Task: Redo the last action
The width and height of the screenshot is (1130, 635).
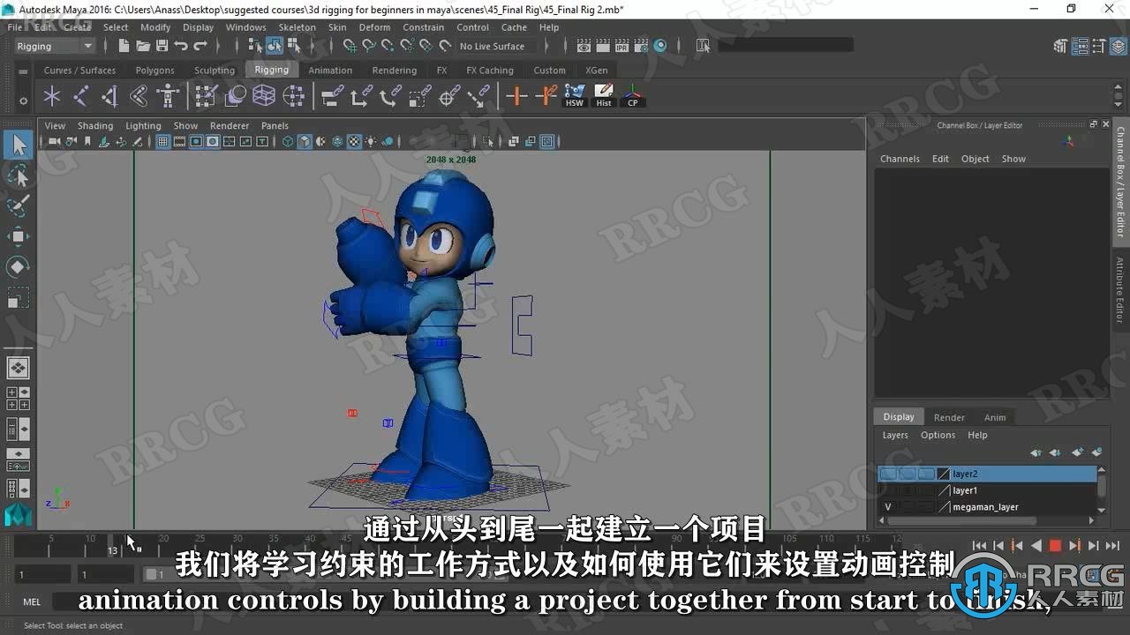Action: coord(200,46)
